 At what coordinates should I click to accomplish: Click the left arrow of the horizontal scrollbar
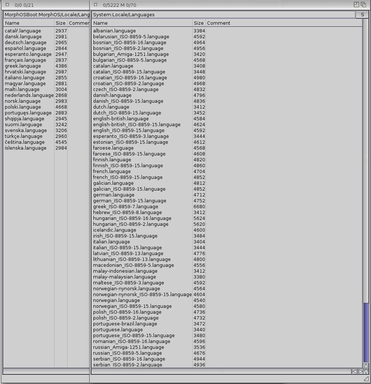[355, 371]
